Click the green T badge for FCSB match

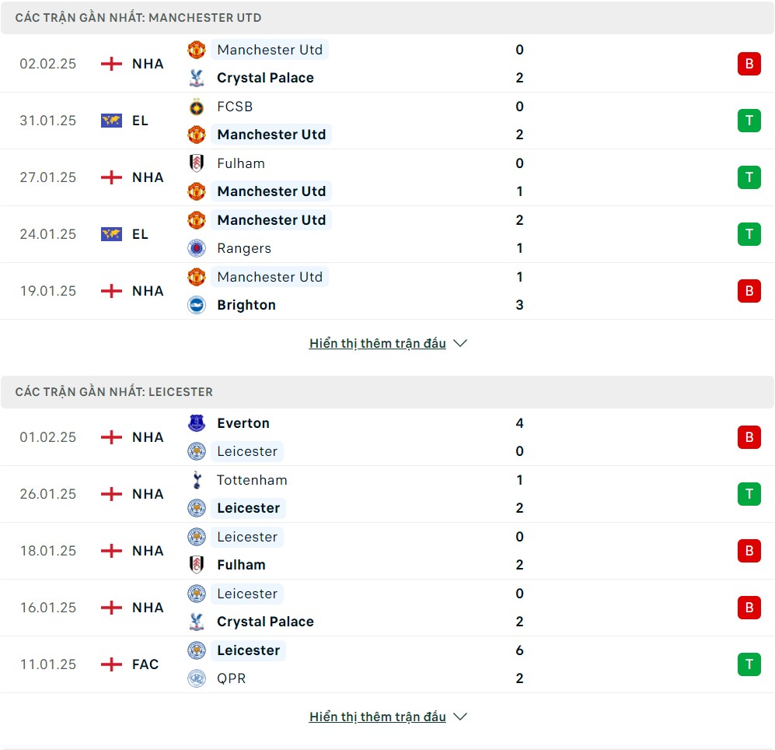click(x=749, y=121)
